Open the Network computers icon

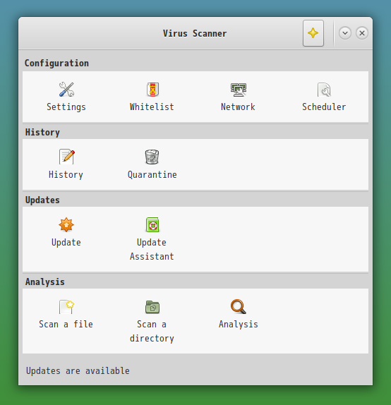coord(239,90)
